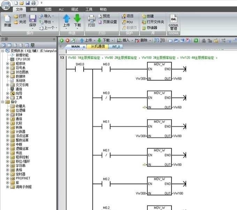Click the 打开 (Open) folder icon
This screenshot has width=237, height=210.
click(x=20, y=16)
